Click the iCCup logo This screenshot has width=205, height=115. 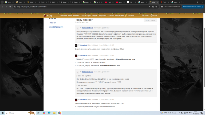48,15
